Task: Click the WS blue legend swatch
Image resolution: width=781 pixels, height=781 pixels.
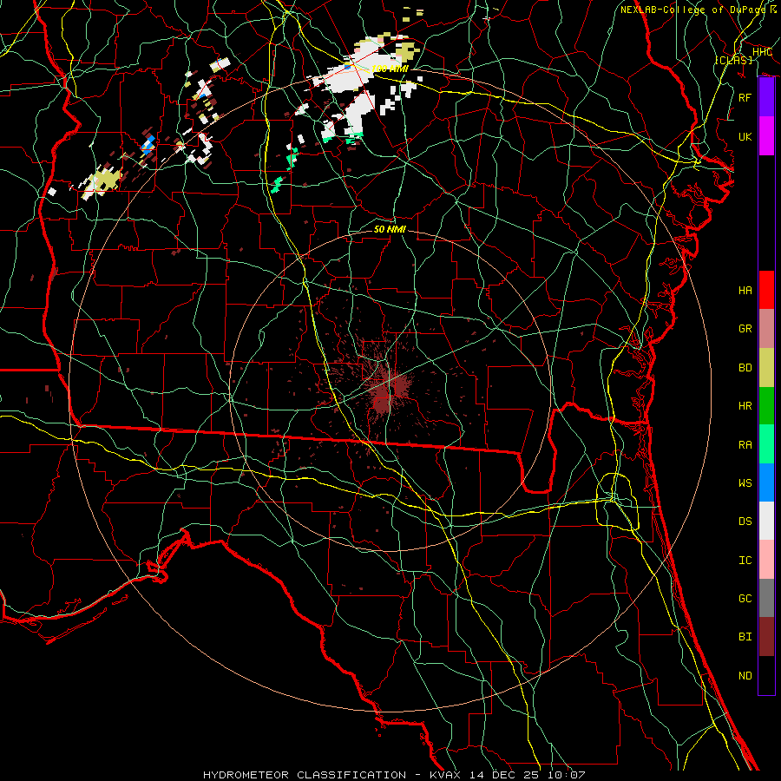Action: [x=766, y=482]
